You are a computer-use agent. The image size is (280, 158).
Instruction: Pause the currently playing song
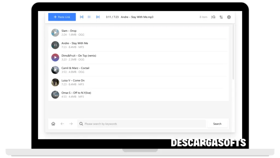(x=89, y=17)
